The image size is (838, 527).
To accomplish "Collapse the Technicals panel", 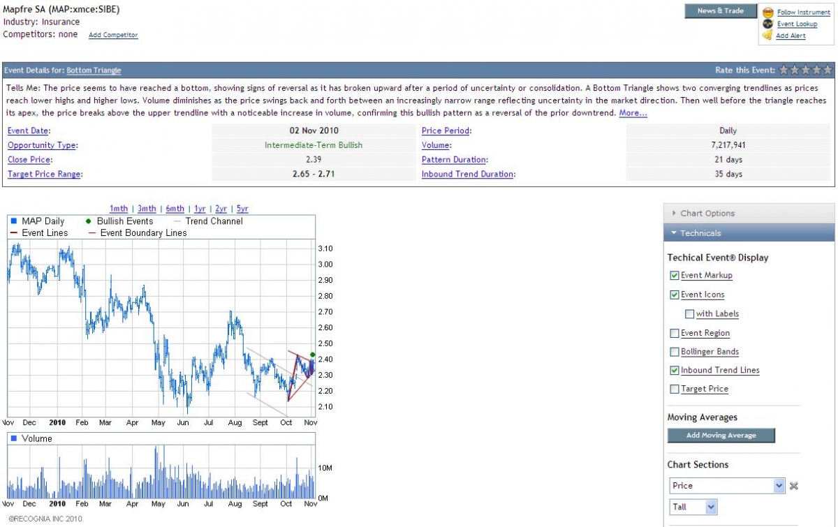I will pos(749,233).
